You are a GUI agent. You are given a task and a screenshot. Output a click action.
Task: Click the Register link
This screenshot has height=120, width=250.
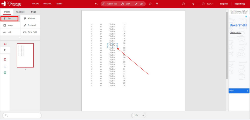click(224, 4)
